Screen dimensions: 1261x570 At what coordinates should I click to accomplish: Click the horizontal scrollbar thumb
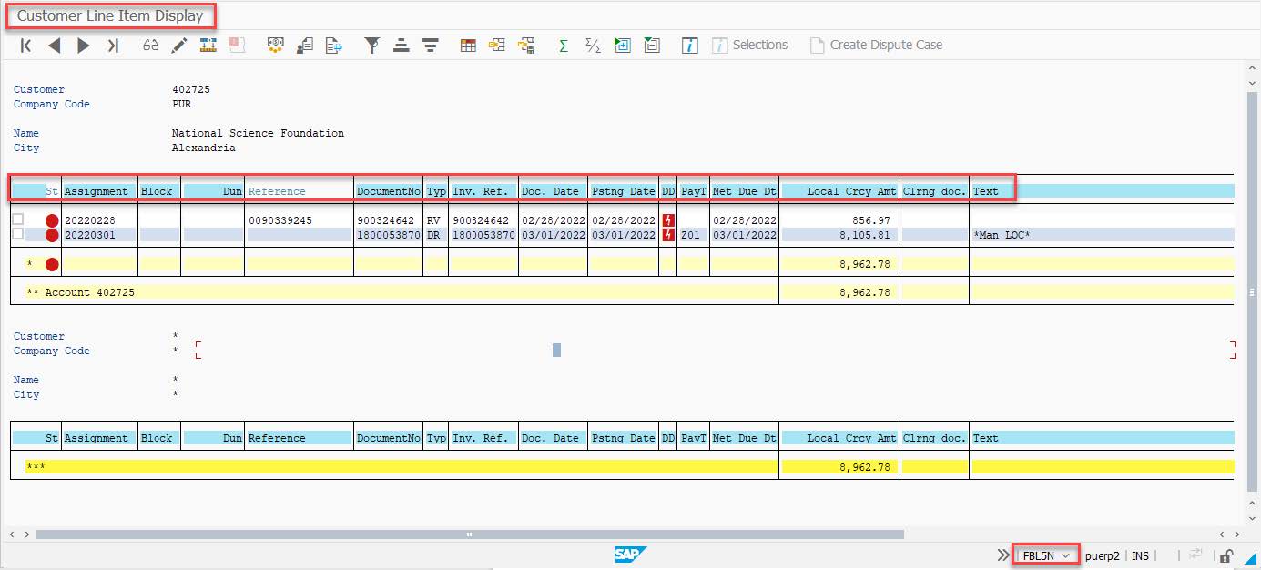tap(470, 534)
